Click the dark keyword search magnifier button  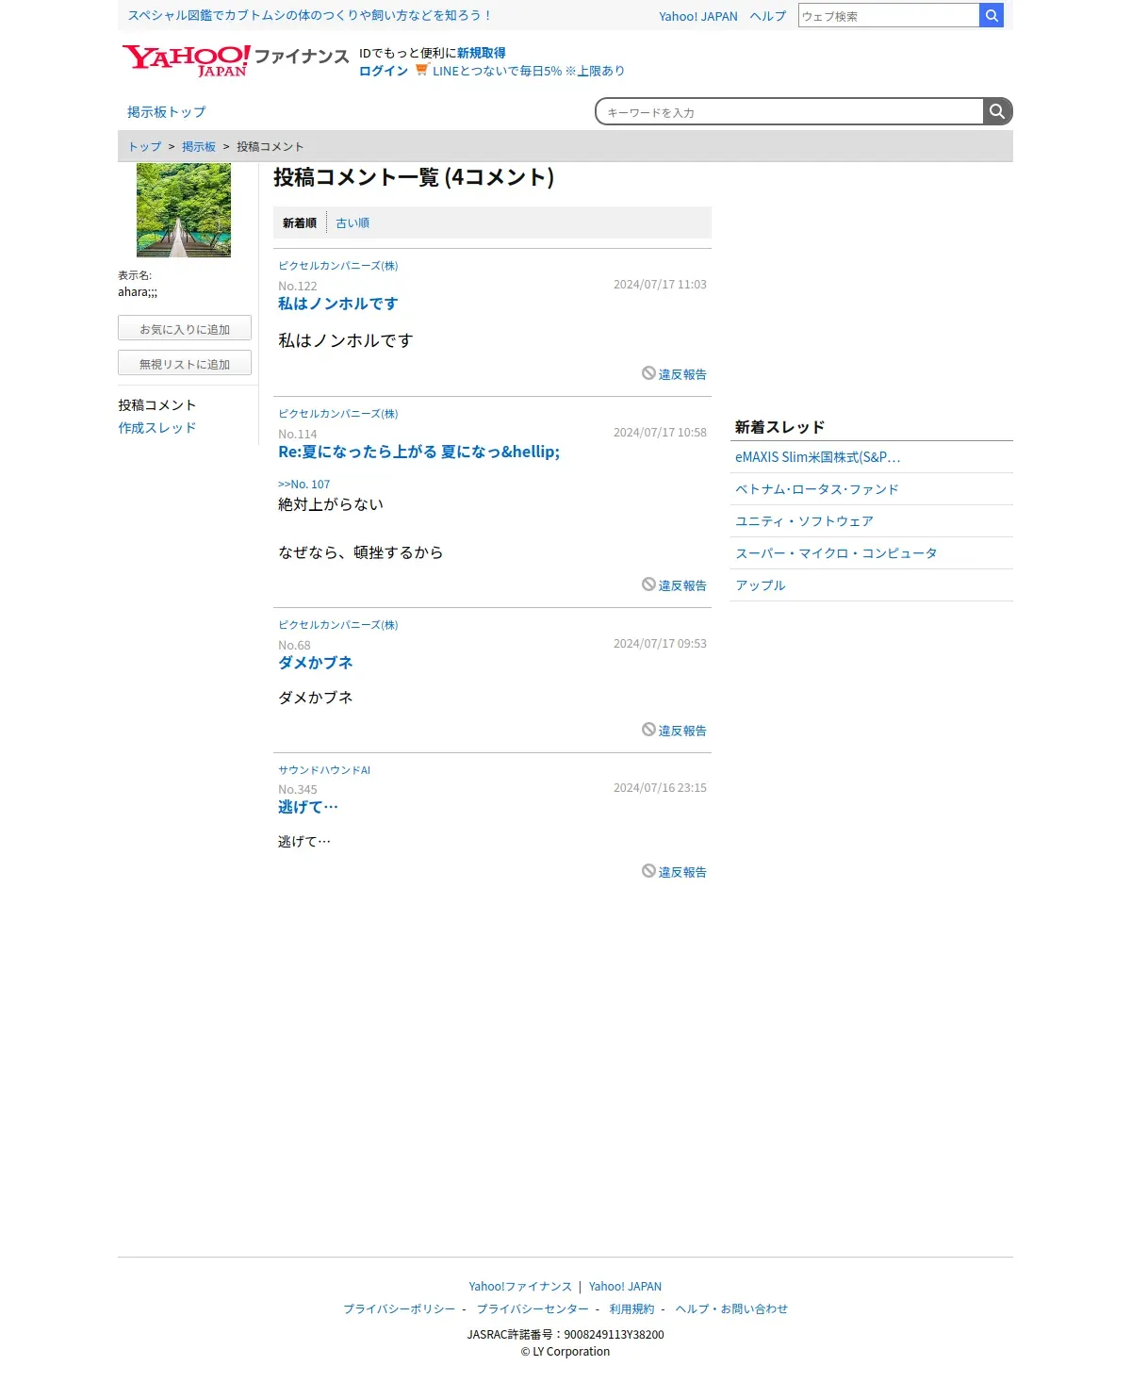point(997,111)
